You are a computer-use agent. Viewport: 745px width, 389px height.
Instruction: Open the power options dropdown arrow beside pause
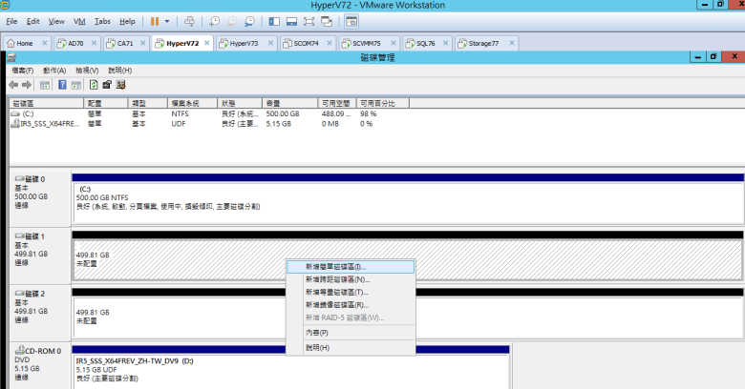click(x=168, y=20)
